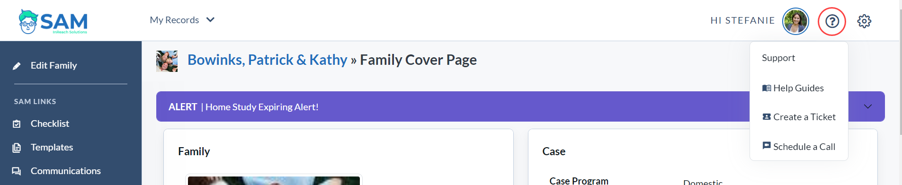This screenshot has height=185, width=902.
Task: Expand the Home Study Expiring alert chevron
Action: (868, 106)
